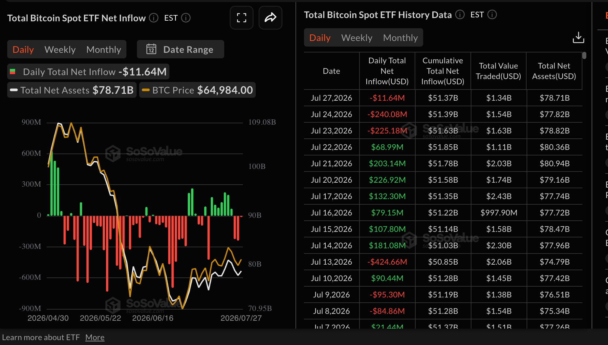608x345 pixels.
Task: Click Total Net Assets(USD) header
Action: pos(554,71)
